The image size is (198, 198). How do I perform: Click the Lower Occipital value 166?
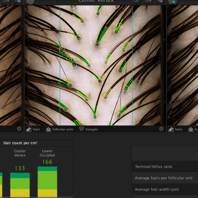pyautogui.click(x=47, y=162)
